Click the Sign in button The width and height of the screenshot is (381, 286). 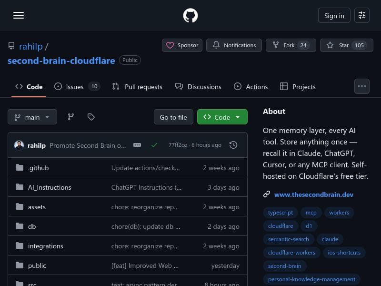(x=334, y=15)
